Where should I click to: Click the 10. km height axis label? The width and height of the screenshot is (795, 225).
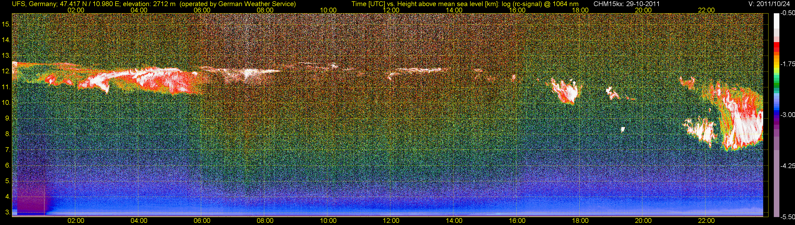[6, 103]
